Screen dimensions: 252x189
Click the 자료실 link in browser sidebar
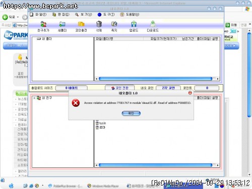pos(22,120)
